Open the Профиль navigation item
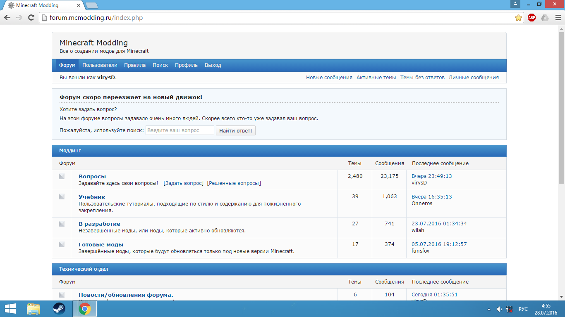 [186, 65]
